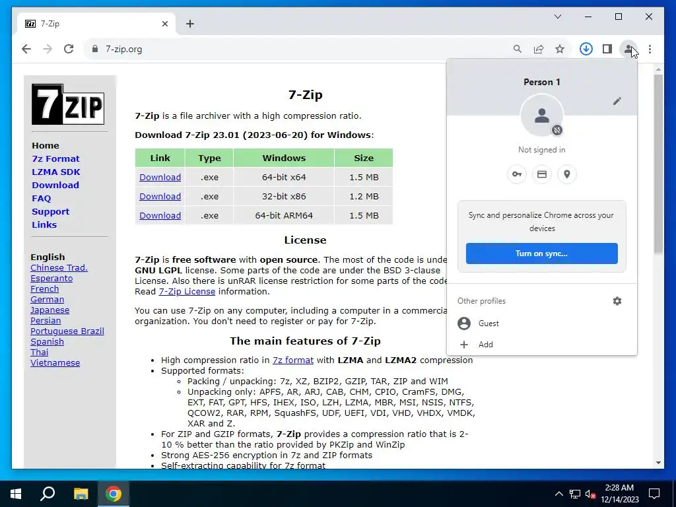
Task: Click the forward navigation arrow
Action: tap(48, 49)
